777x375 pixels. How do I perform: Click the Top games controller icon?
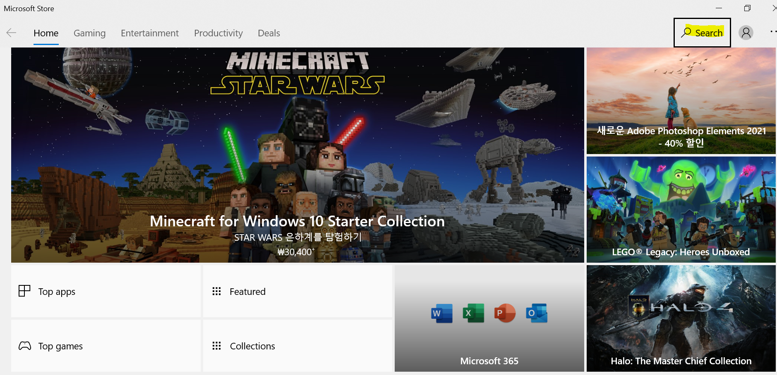pyautogui.click(x=25, y=346)
